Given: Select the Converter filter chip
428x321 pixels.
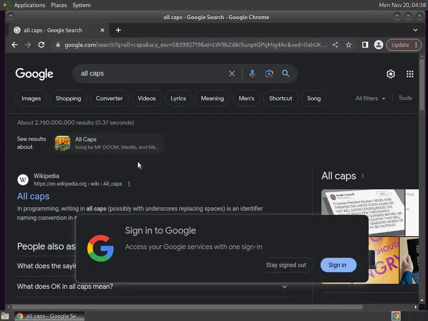Looking at the screenshot, I should [109, 98].
